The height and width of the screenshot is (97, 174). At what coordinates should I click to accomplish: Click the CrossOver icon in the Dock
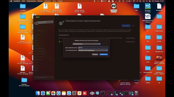click(92, 93)
